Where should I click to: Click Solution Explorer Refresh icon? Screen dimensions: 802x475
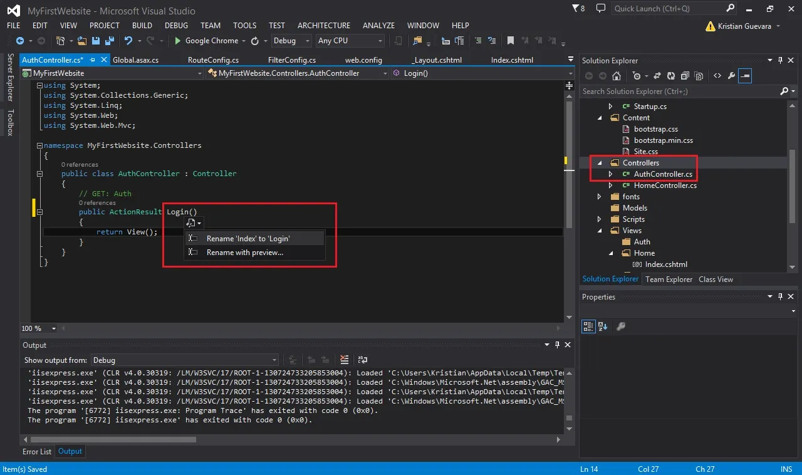tap(671, 76)
